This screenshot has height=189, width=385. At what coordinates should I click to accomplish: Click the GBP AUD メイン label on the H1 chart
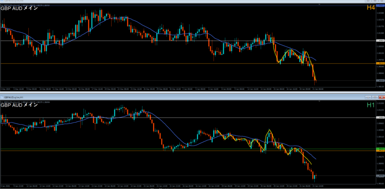20,105
